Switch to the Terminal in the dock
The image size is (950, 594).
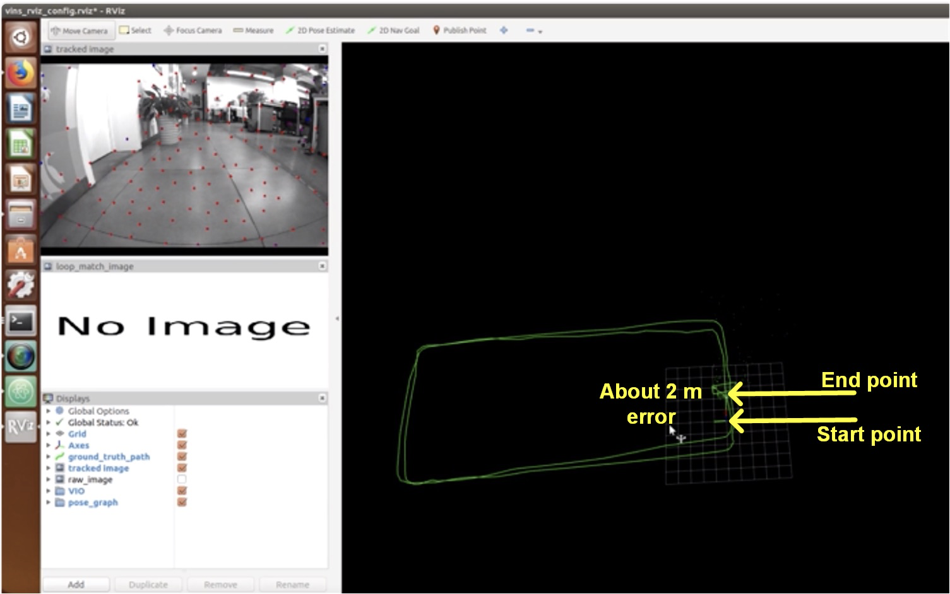coord(21,322)
